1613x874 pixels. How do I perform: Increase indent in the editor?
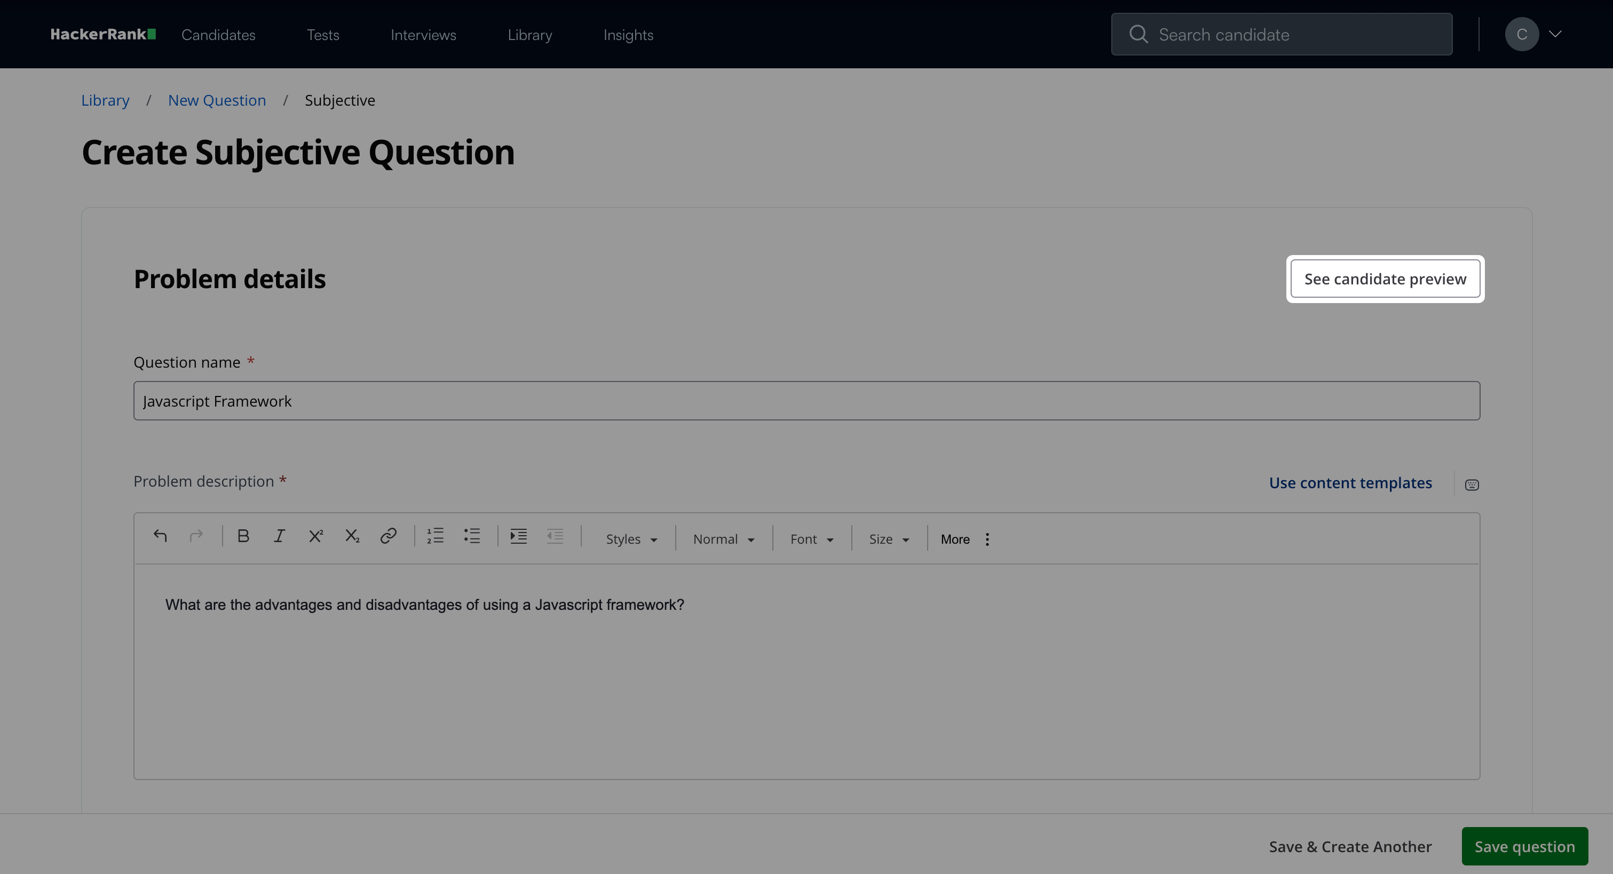[518, 537]
